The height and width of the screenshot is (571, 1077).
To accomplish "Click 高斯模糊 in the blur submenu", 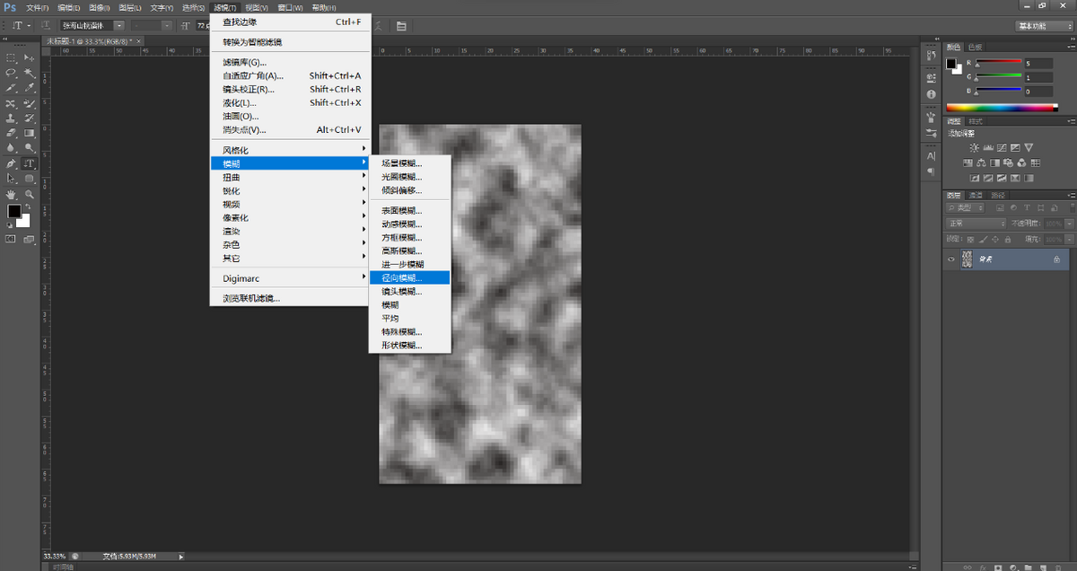I will 401,251.
